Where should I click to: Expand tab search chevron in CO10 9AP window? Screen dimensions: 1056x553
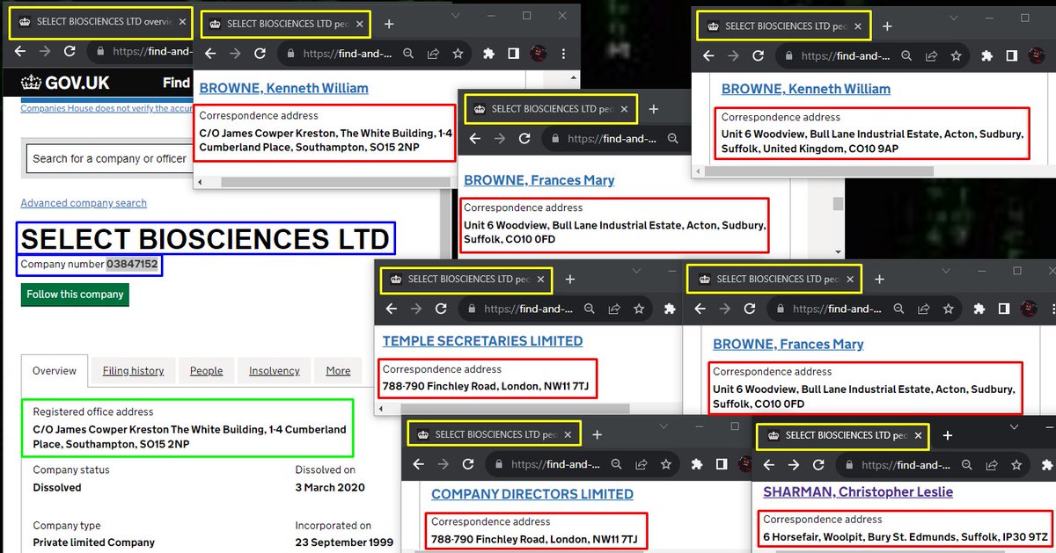955,18
